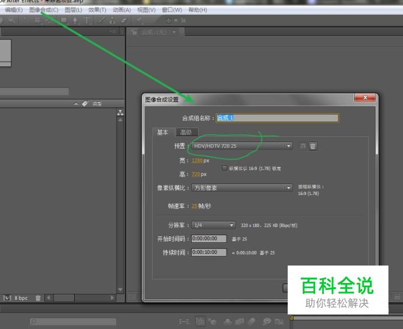The height and width of the screenshot is (329, 403).
Task: Click the start timecode field
Action: coord(209,239)
